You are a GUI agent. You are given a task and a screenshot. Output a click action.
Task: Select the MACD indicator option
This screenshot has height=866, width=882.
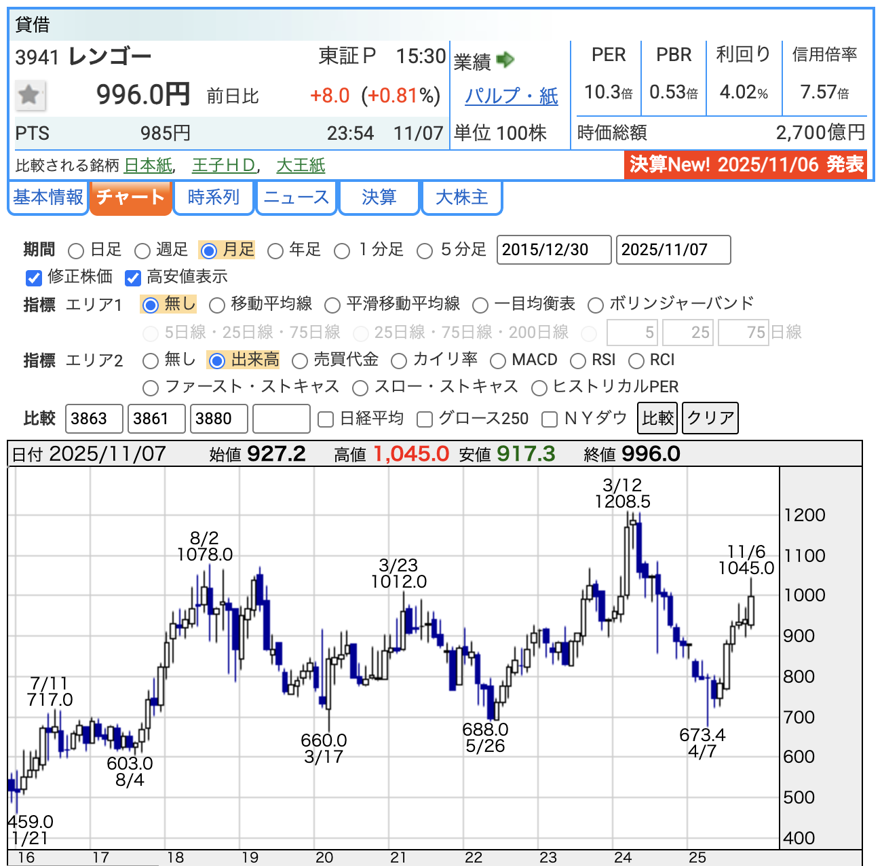click(498, 361)
